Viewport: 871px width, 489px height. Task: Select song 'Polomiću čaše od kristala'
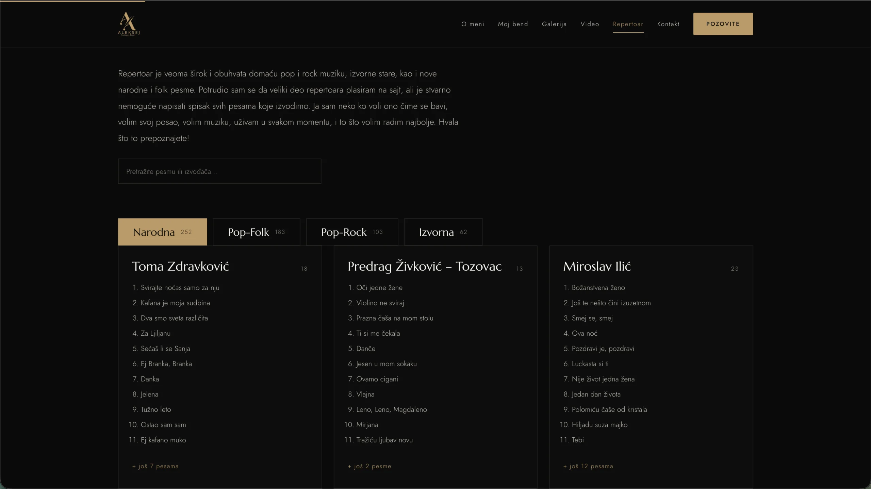point(609,409)
